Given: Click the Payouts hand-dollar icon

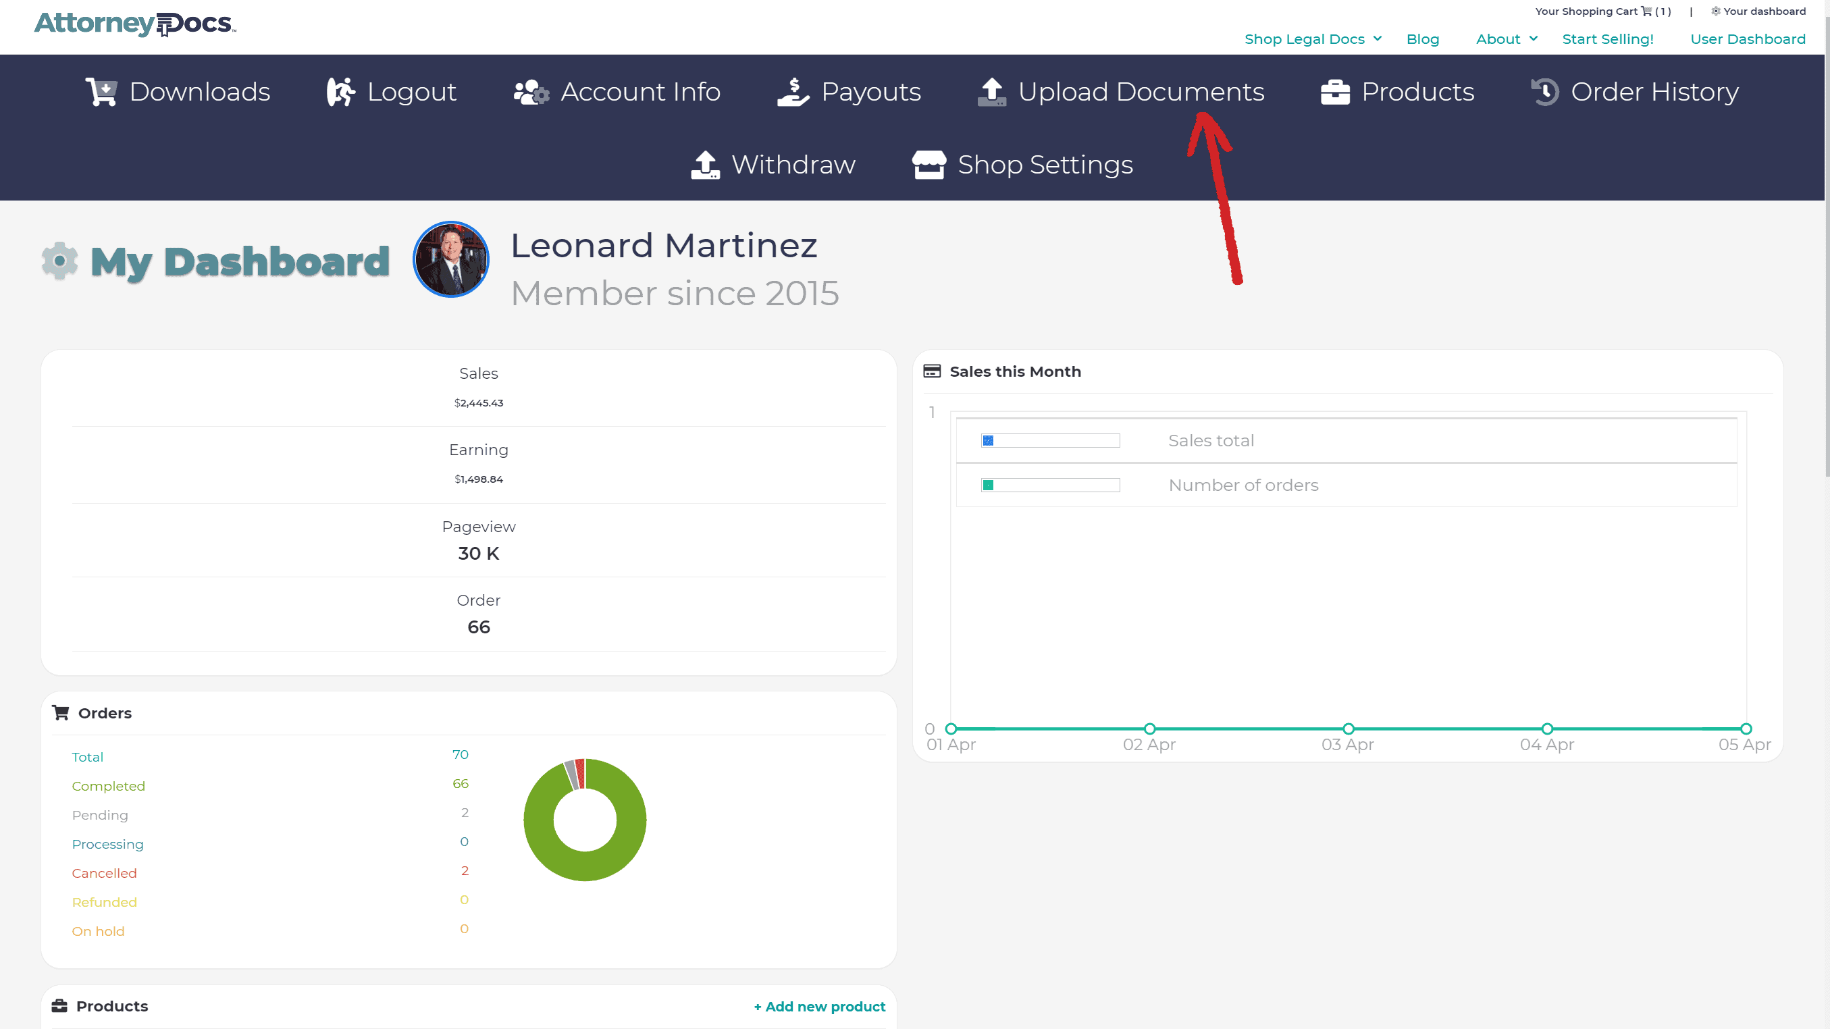Looking at the screenshot, I should 793,92.
